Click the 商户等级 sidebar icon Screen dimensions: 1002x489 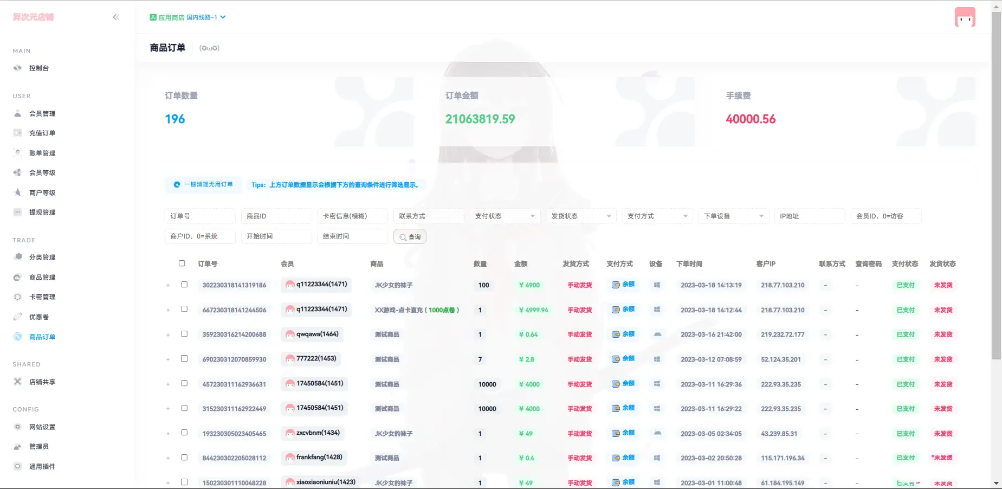point(17,192)
